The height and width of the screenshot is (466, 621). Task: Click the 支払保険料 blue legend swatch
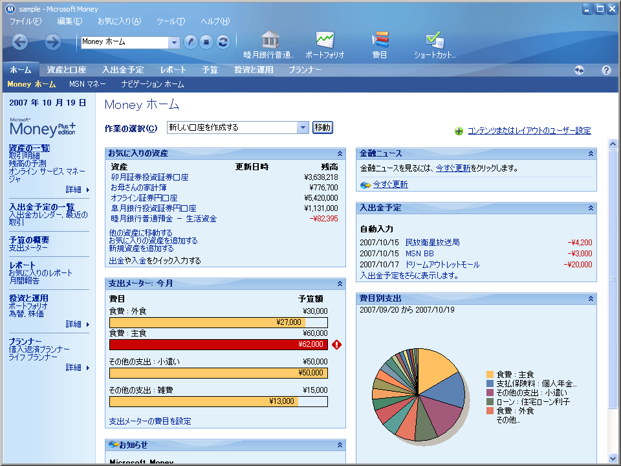click(x=490, y=384)
